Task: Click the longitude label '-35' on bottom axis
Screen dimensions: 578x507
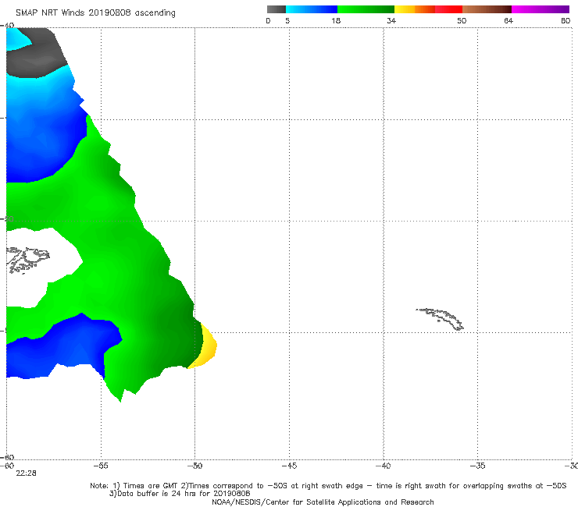Action: pyautogui.click(x=477, y=466)
